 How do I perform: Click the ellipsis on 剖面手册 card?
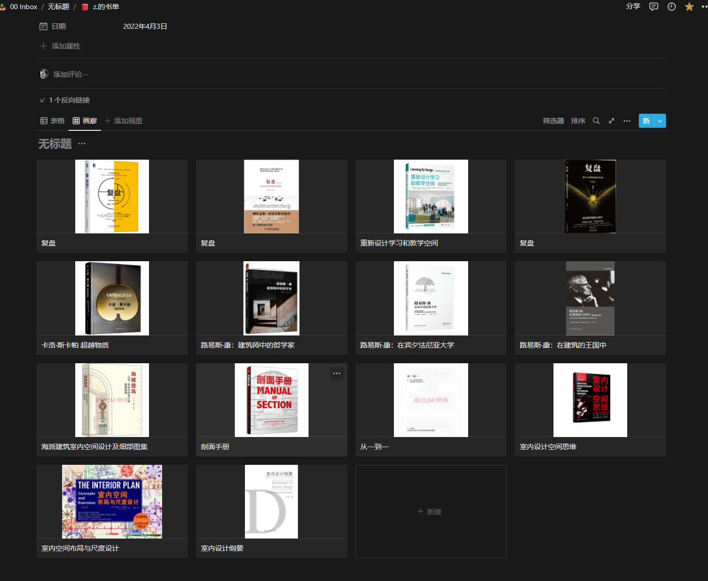(337, 373)
